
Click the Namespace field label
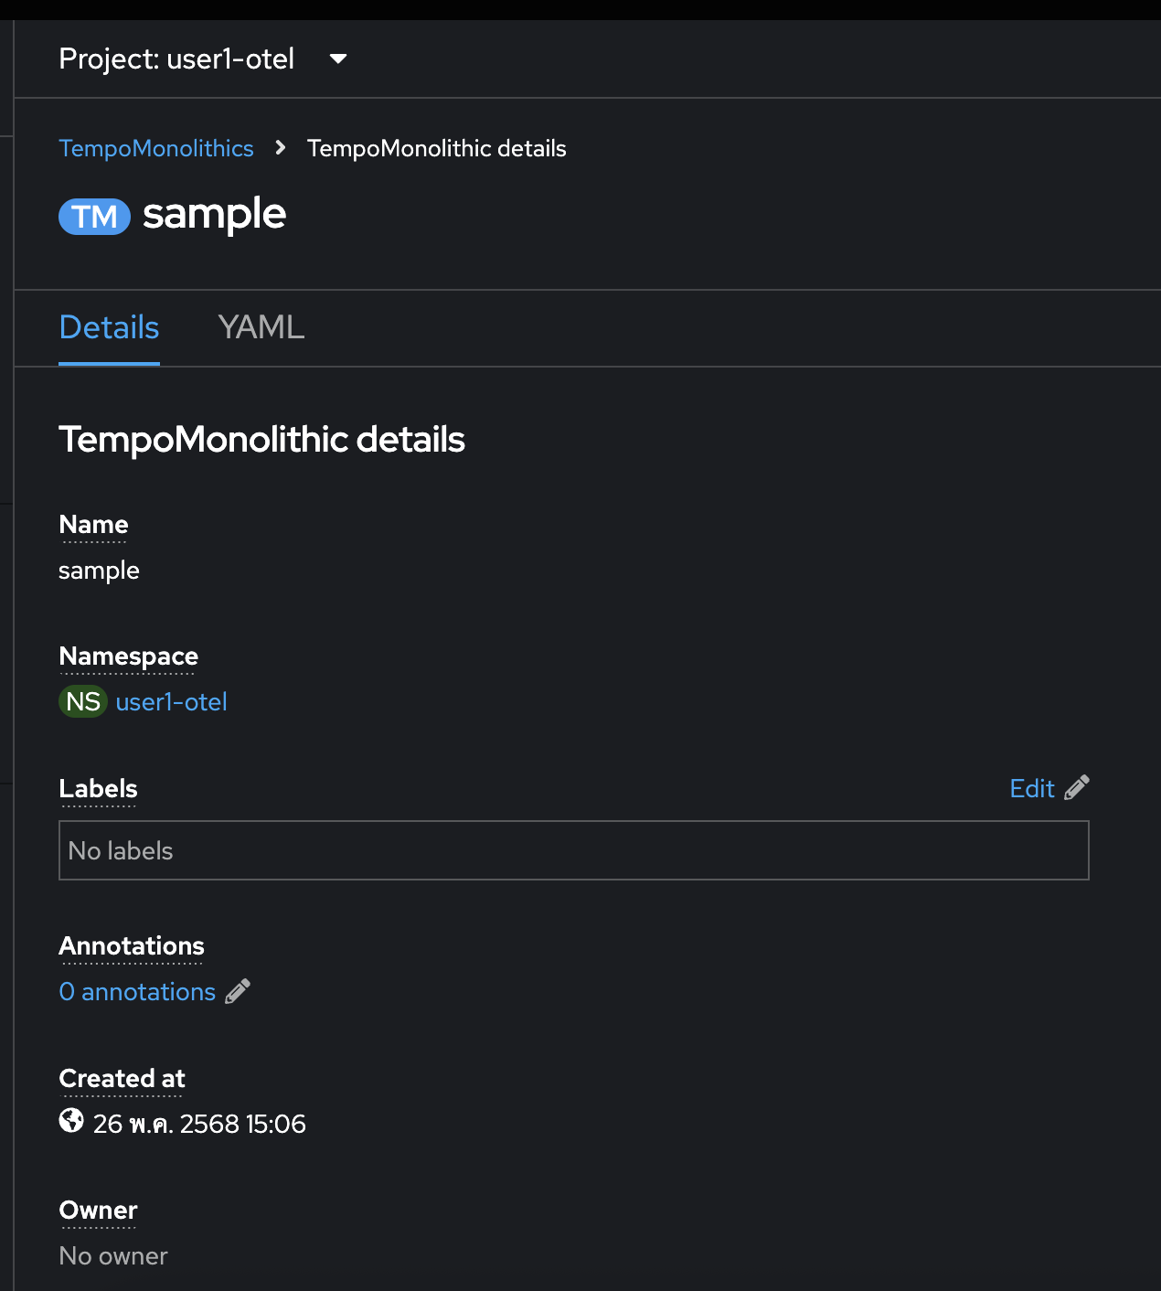(x=128, y=656)
